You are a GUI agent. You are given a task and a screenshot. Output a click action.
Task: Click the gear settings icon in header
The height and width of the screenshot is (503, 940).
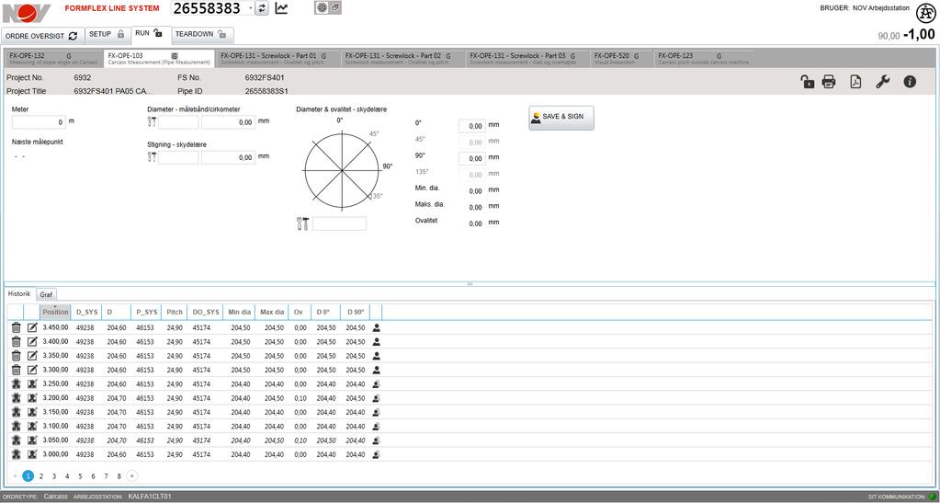click(322, 7)
